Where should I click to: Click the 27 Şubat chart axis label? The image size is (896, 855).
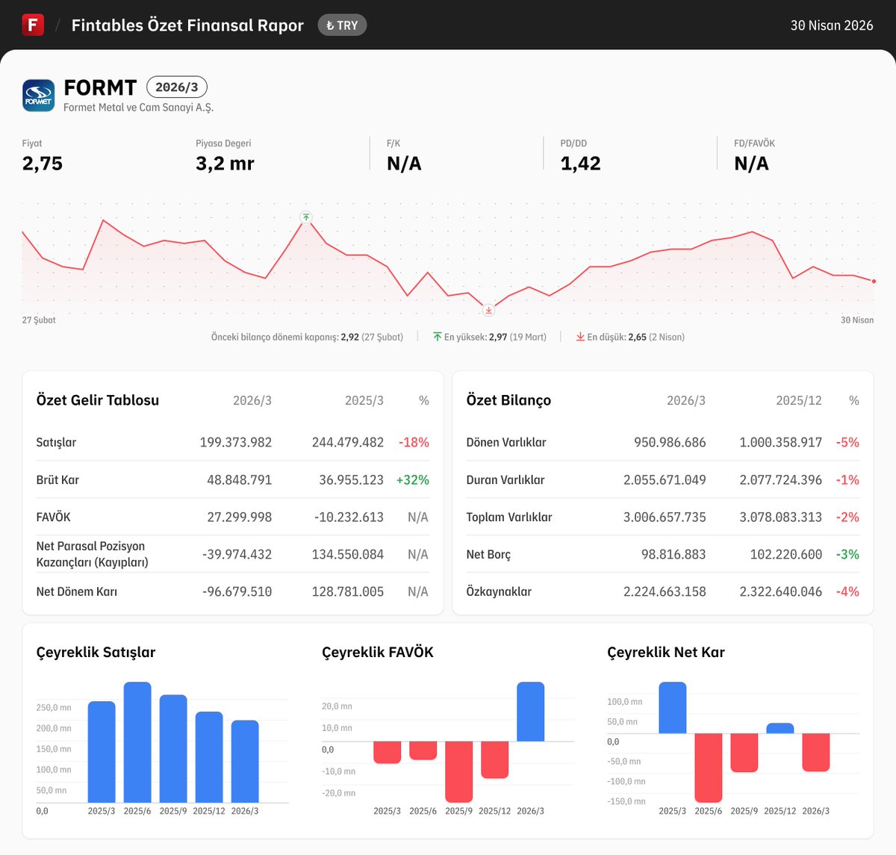pos(39,320)
